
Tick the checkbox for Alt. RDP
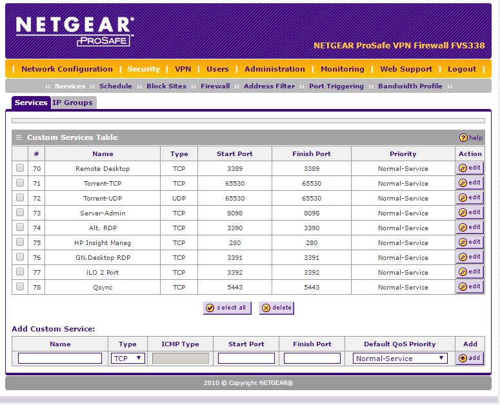(20, 228)
